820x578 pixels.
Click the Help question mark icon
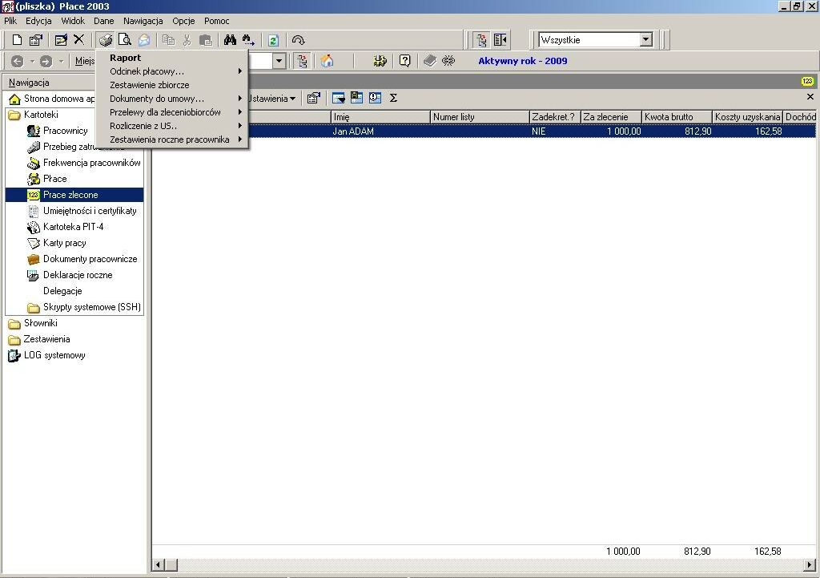pyautogui.click(x=404, y=61)
